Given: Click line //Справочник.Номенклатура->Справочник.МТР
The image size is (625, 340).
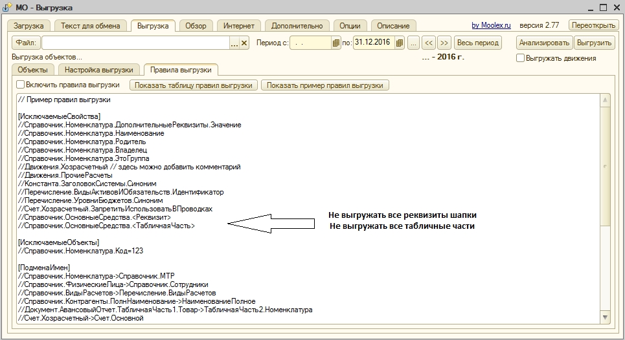Looking at the screenshot, I should (x=97, y=276).
